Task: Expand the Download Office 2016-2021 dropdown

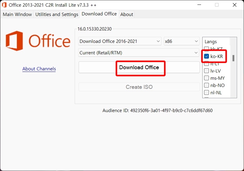Action: (120, 41)
